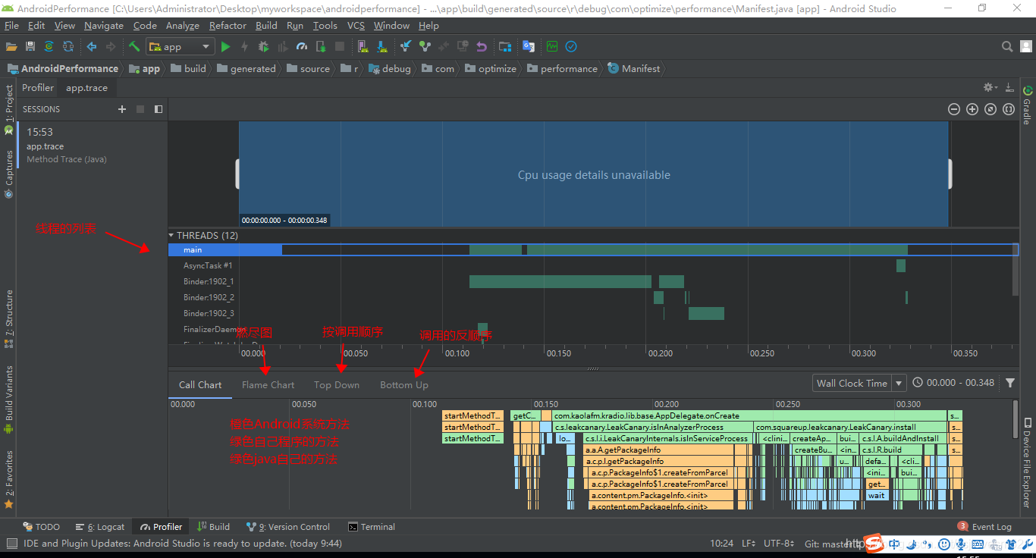The image size is (1036, 558).
Task: Sync project with Gradle files icon
Action: [x=49, y=46]
